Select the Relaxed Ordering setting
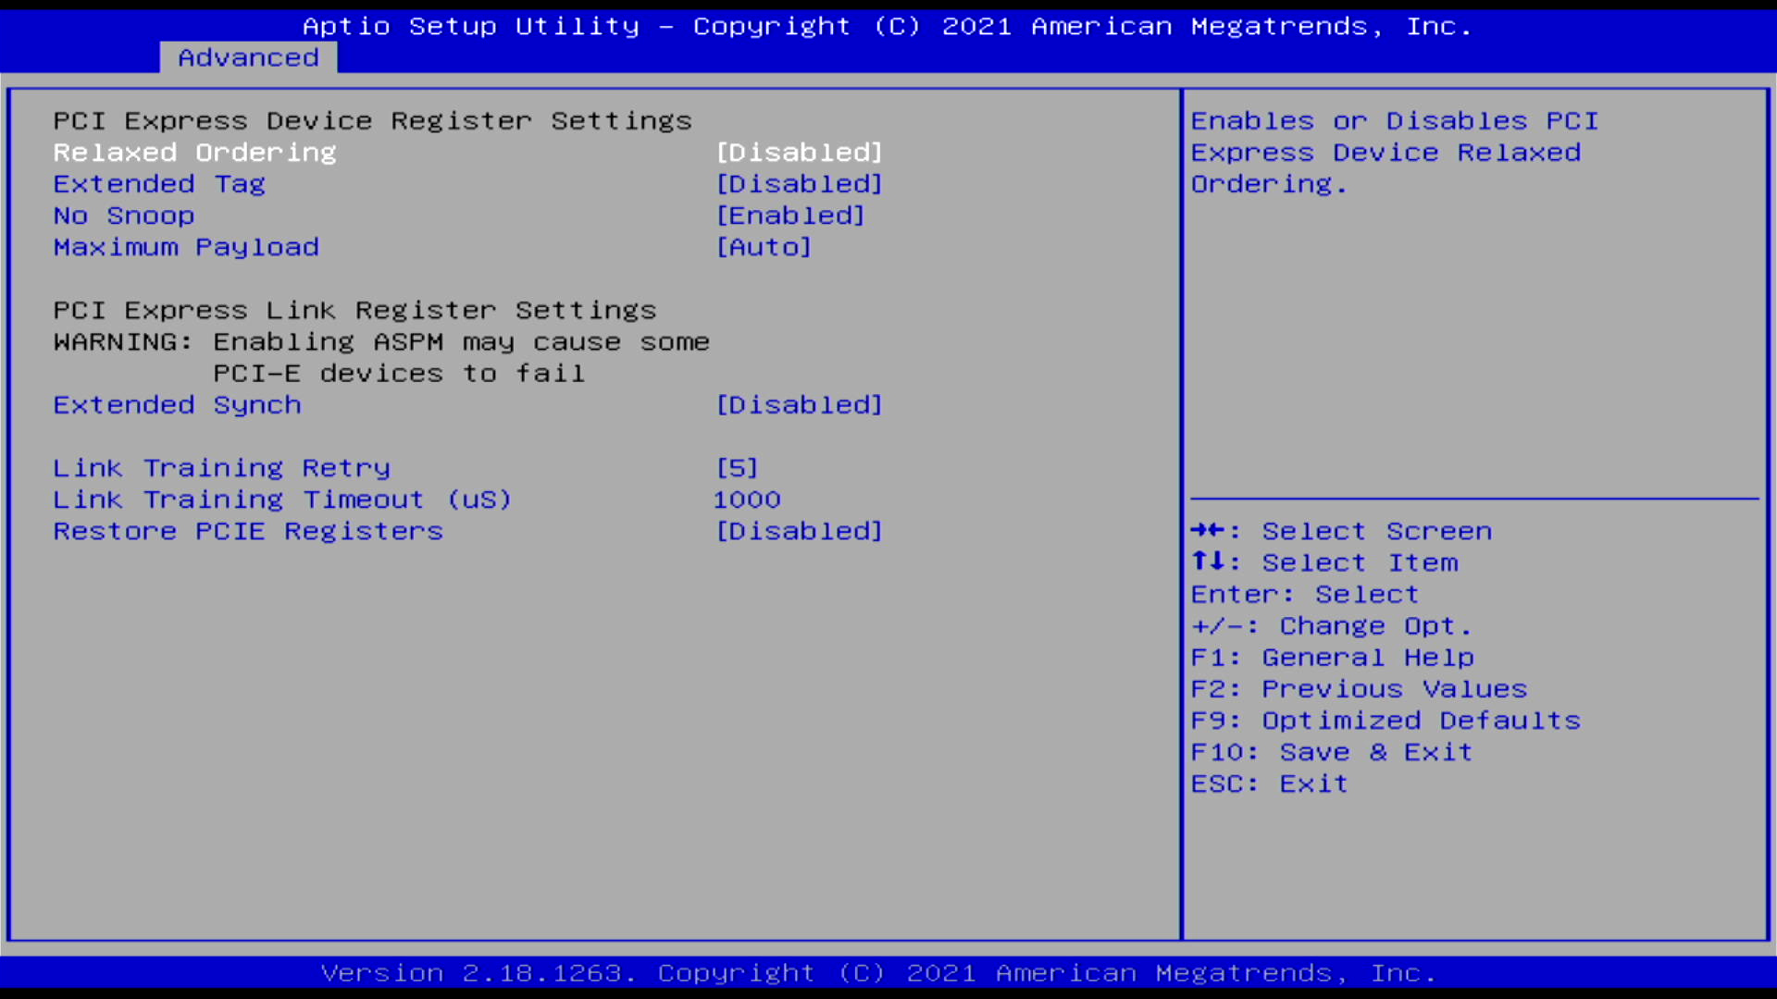This screenshot has width=1777, height=999. pyautogui.click(x=194, y=153)
